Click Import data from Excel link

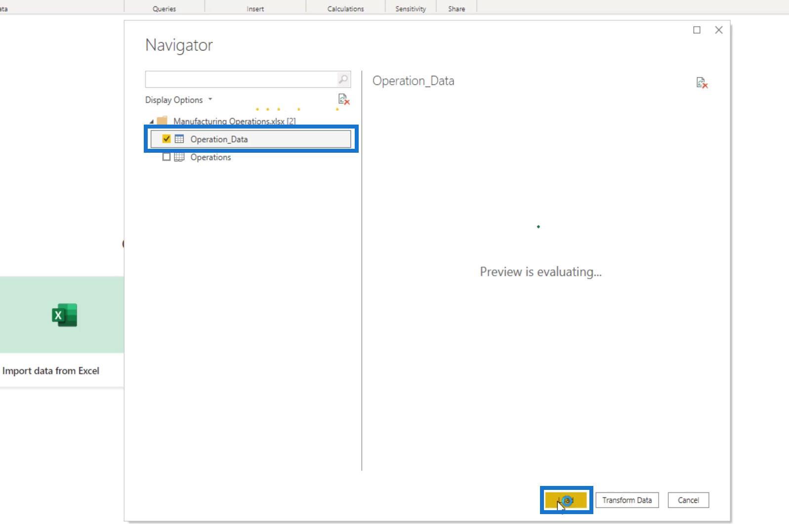coord(51,371)
